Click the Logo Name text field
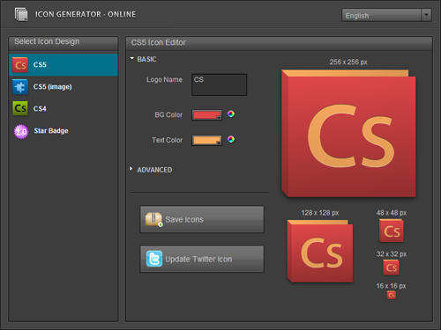 pyautogui.click(x=220, y=84)
